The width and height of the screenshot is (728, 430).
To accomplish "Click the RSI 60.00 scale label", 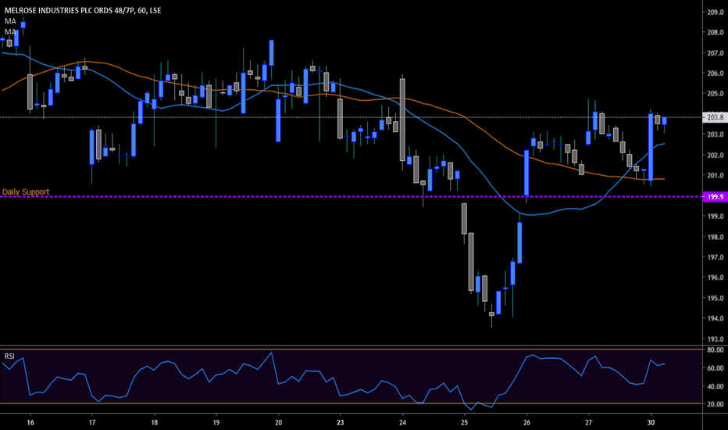I will click(x=715, y=367).
